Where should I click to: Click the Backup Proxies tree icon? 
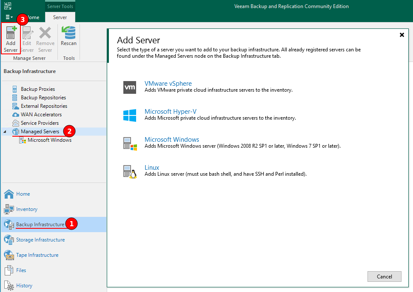click(15, 89)
